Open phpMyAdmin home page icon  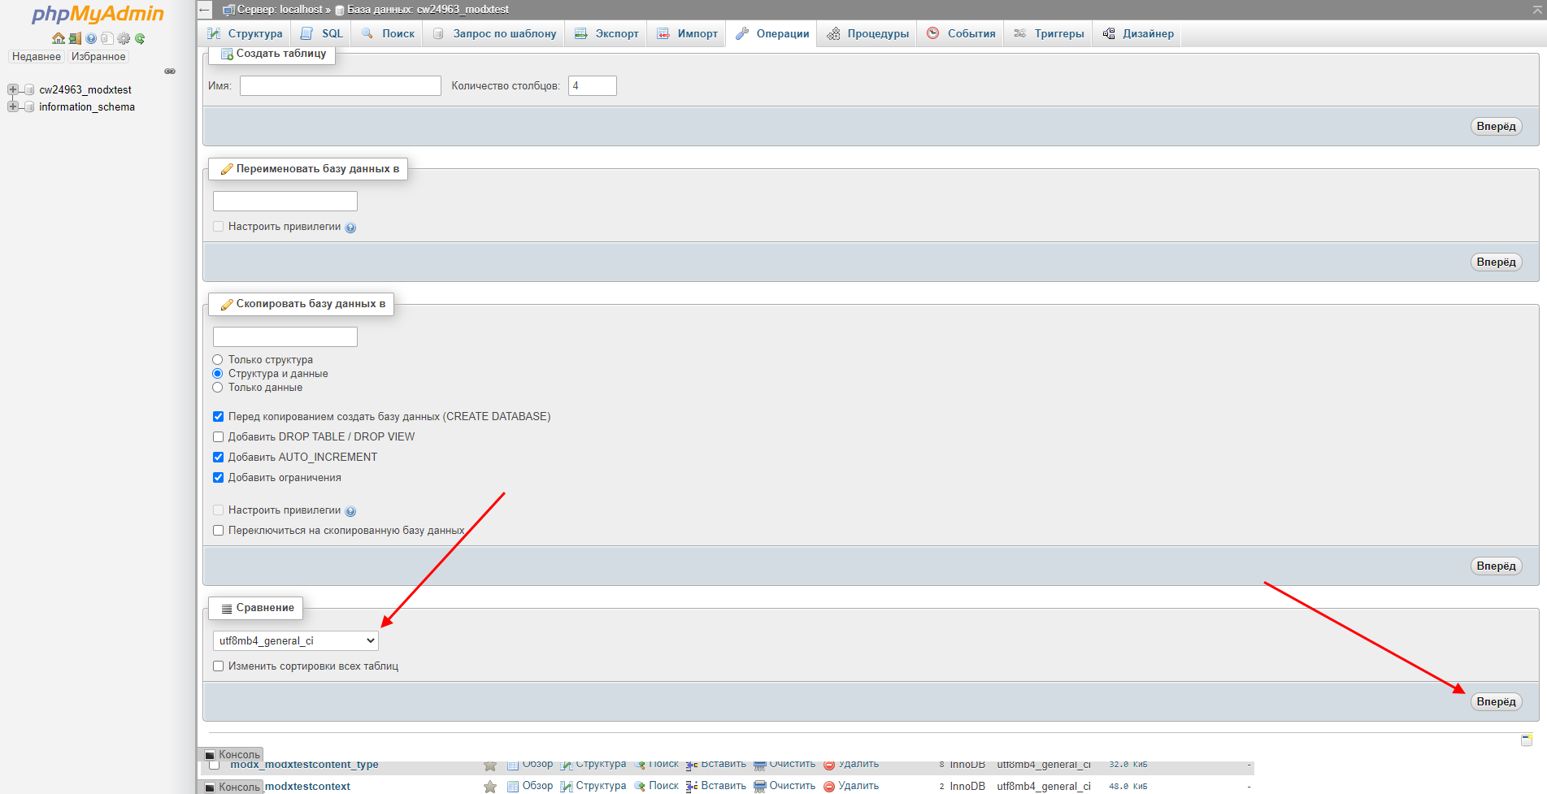pos(57,38)
